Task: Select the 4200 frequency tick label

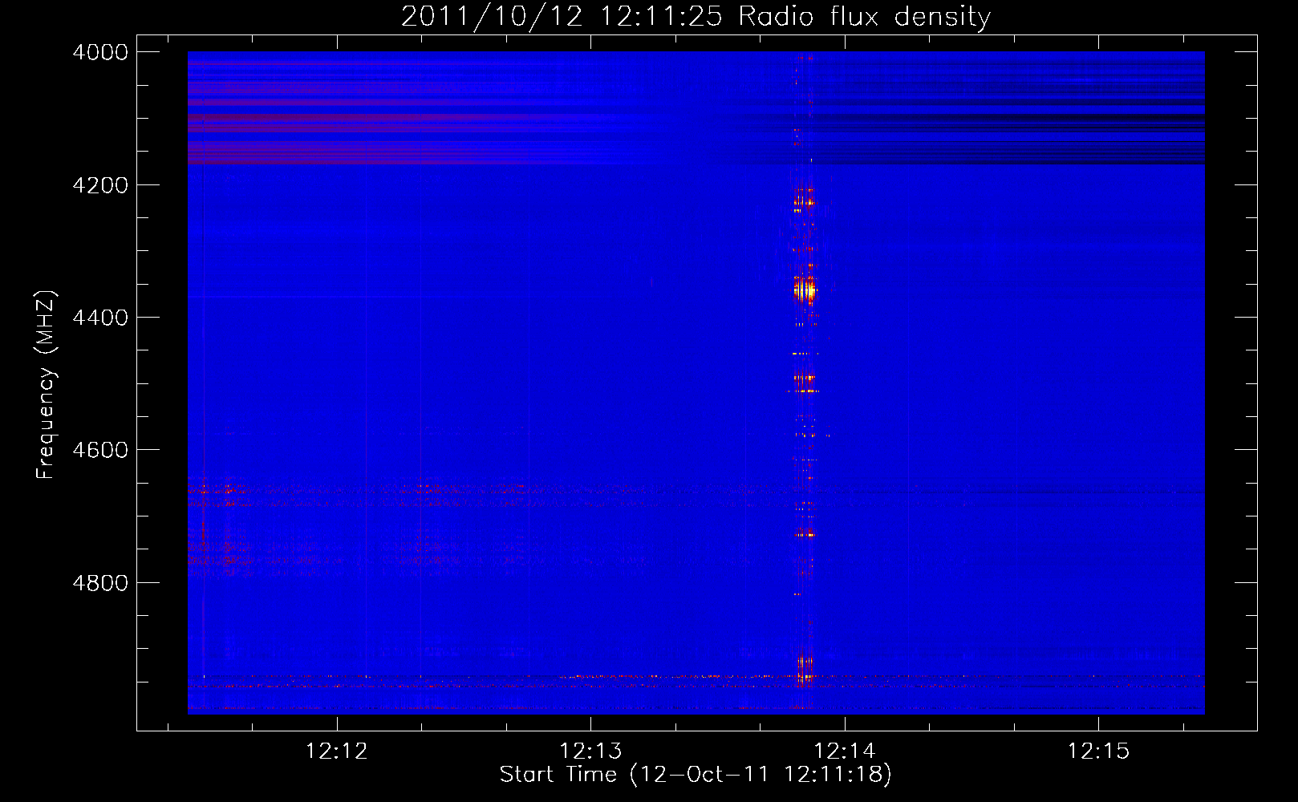Action: [x=100, y=185]
